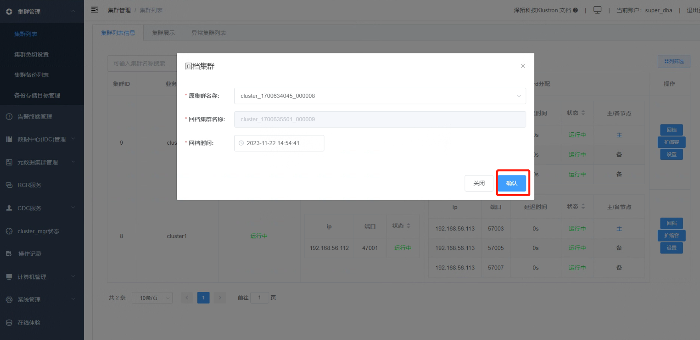Image resolution: width=700 pixels, height=340 pixels.
Task: Click the monitor screen icon in header
Action: (597, 10)
